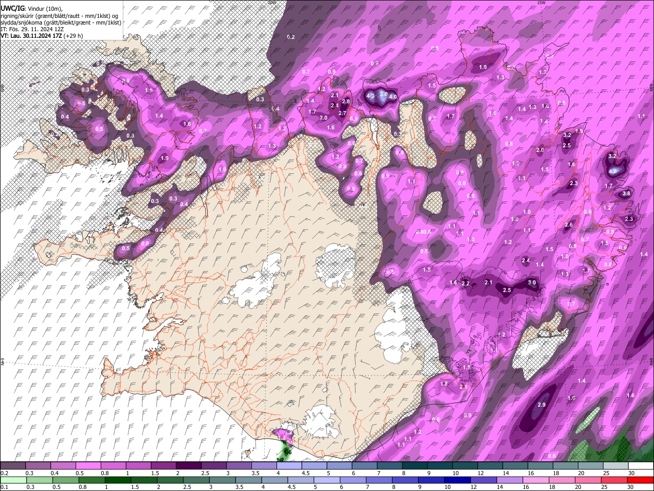
Task: Click the '7' label under upper legend row
Action: 379,473
